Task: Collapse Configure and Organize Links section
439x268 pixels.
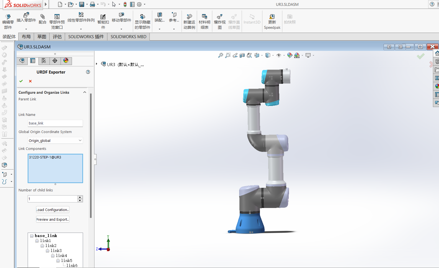Action: (x=85, y=92)
